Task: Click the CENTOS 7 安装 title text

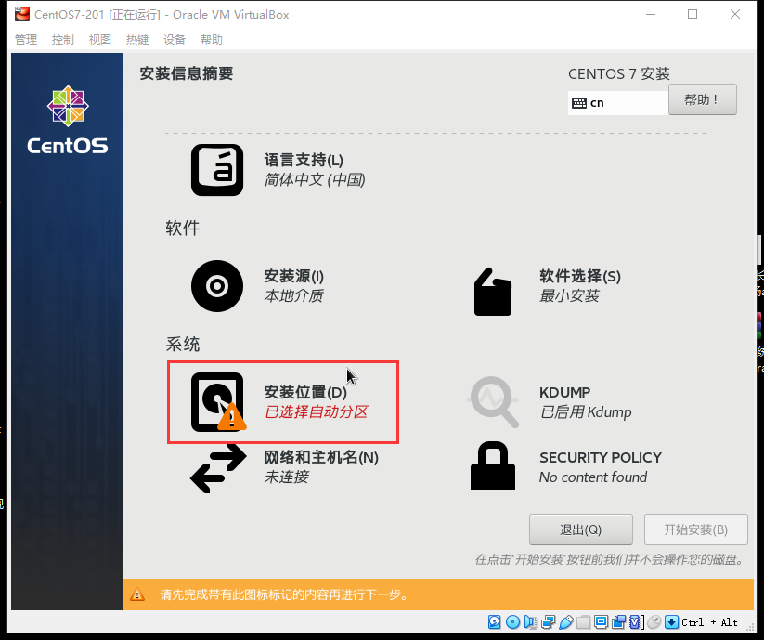Action: (619, 73)
